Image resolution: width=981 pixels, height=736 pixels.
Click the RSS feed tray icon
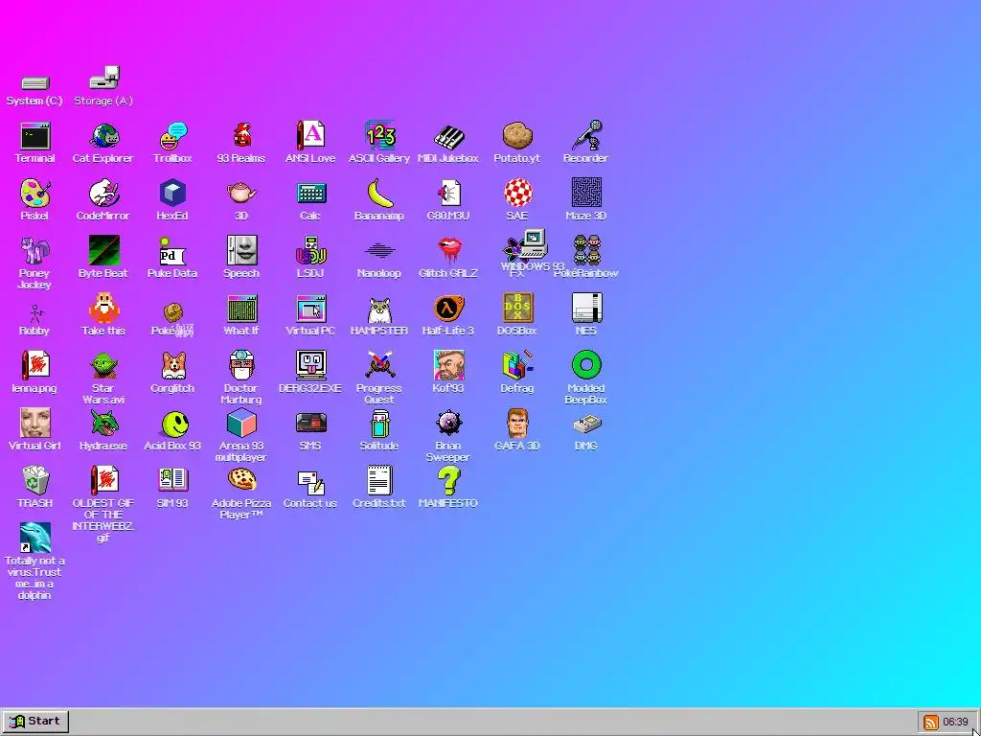pyautogui.click(x=930, y=723)
